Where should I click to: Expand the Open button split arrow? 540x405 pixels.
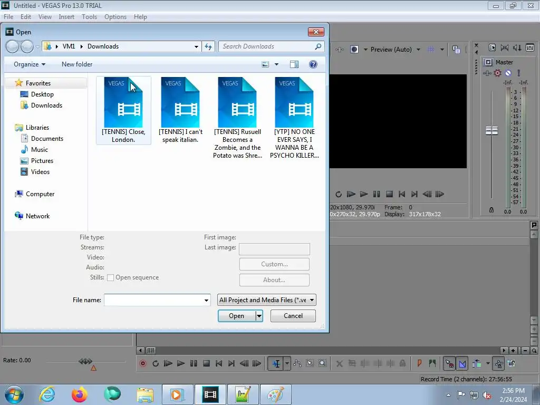tap(259, 316)
